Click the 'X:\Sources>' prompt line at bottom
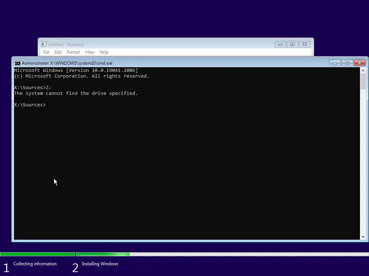Viewport: 369px width, 276px height. click(30, 105)
